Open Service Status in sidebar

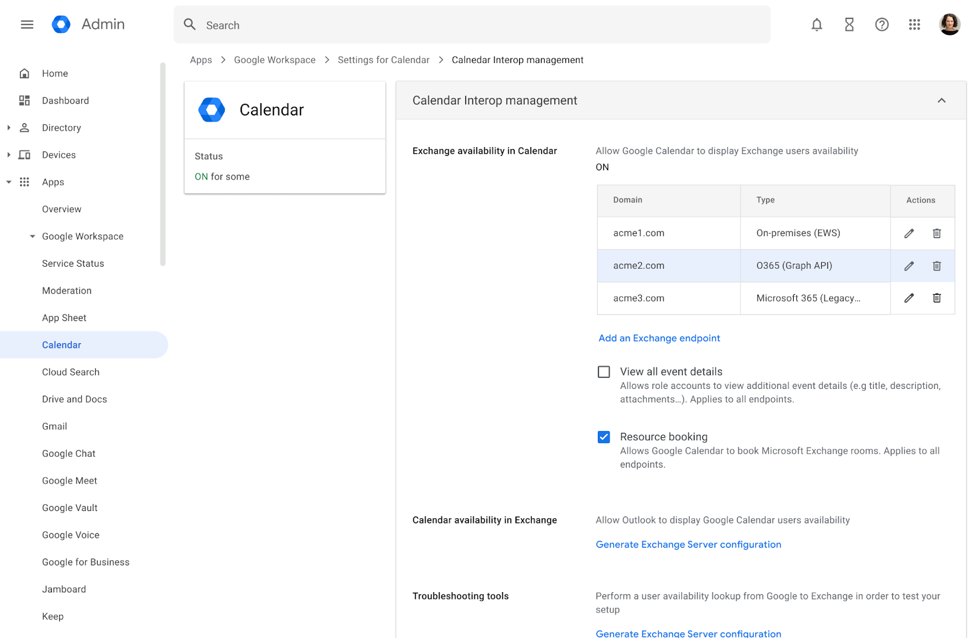point(73,263)
